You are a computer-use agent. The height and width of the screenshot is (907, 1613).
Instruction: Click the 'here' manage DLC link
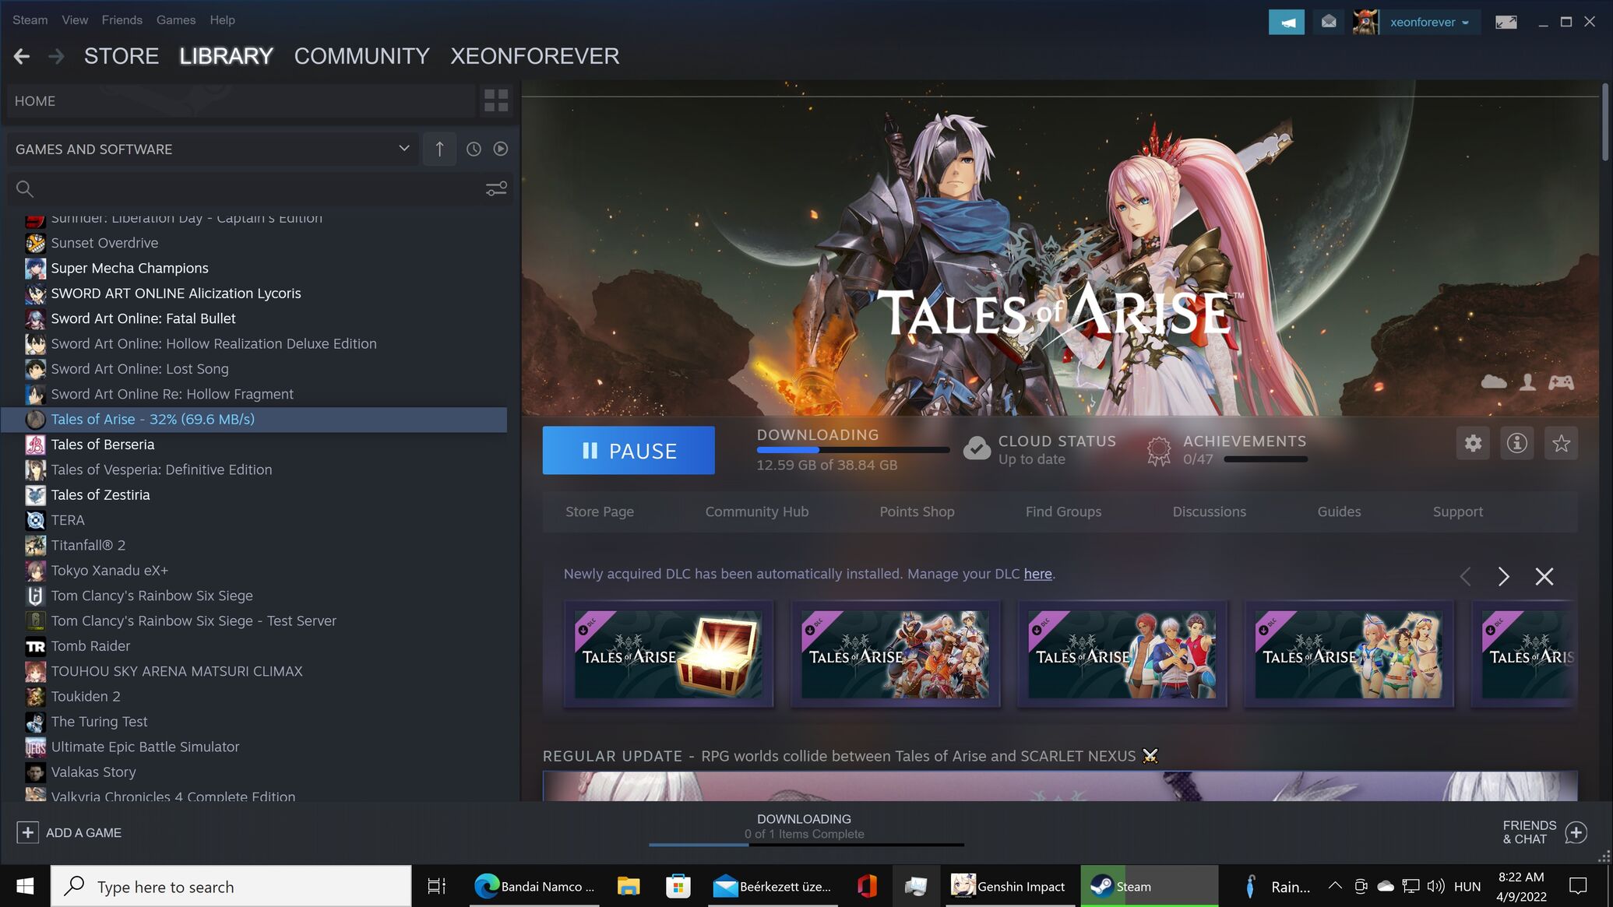[x=1037, y=574]
